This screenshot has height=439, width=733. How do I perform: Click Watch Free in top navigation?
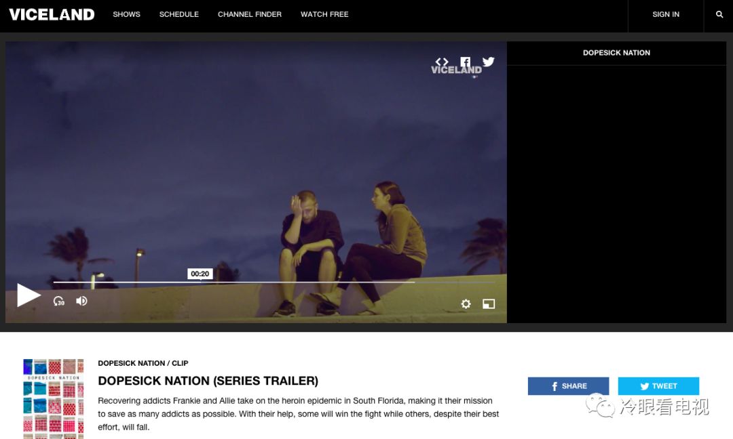tap(324, 14)
